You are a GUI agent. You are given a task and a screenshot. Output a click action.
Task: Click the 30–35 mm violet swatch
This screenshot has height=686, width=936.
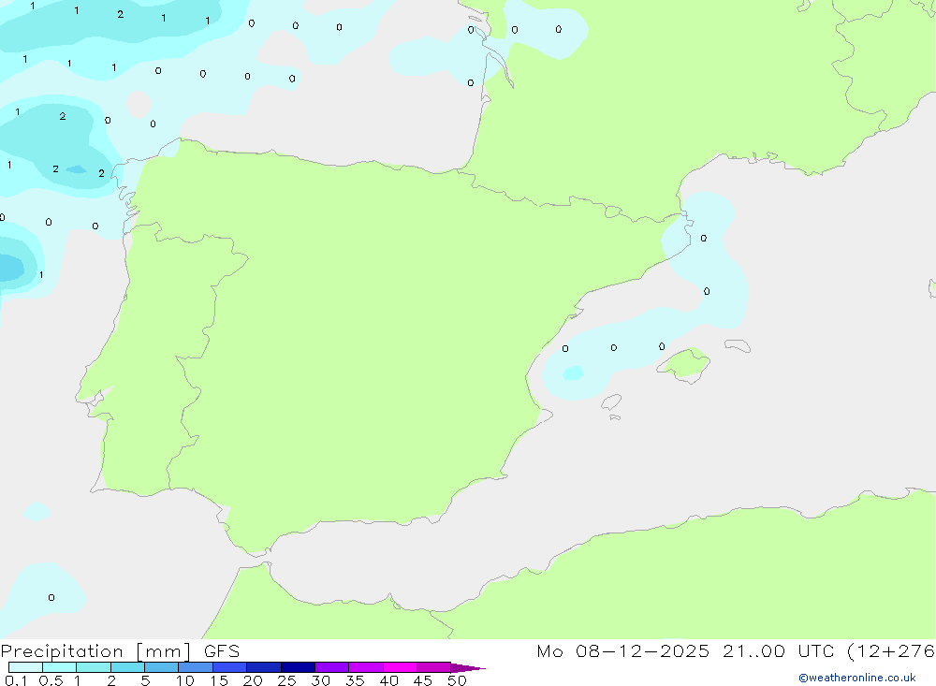[332, 667]
